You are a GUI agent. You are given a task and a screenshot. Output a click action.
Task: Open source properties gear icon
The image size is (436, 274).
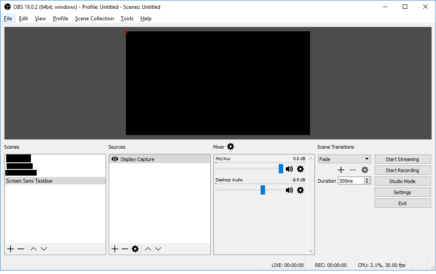(135, 249)
